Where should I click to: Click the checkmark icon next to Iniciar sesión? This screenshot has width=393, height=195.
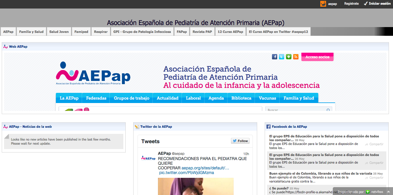[x=366, y=4]
